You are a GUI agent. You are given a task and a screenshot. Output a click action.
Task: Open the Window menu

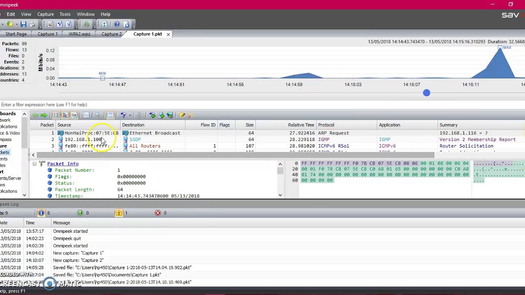click(x=86, y=14)
